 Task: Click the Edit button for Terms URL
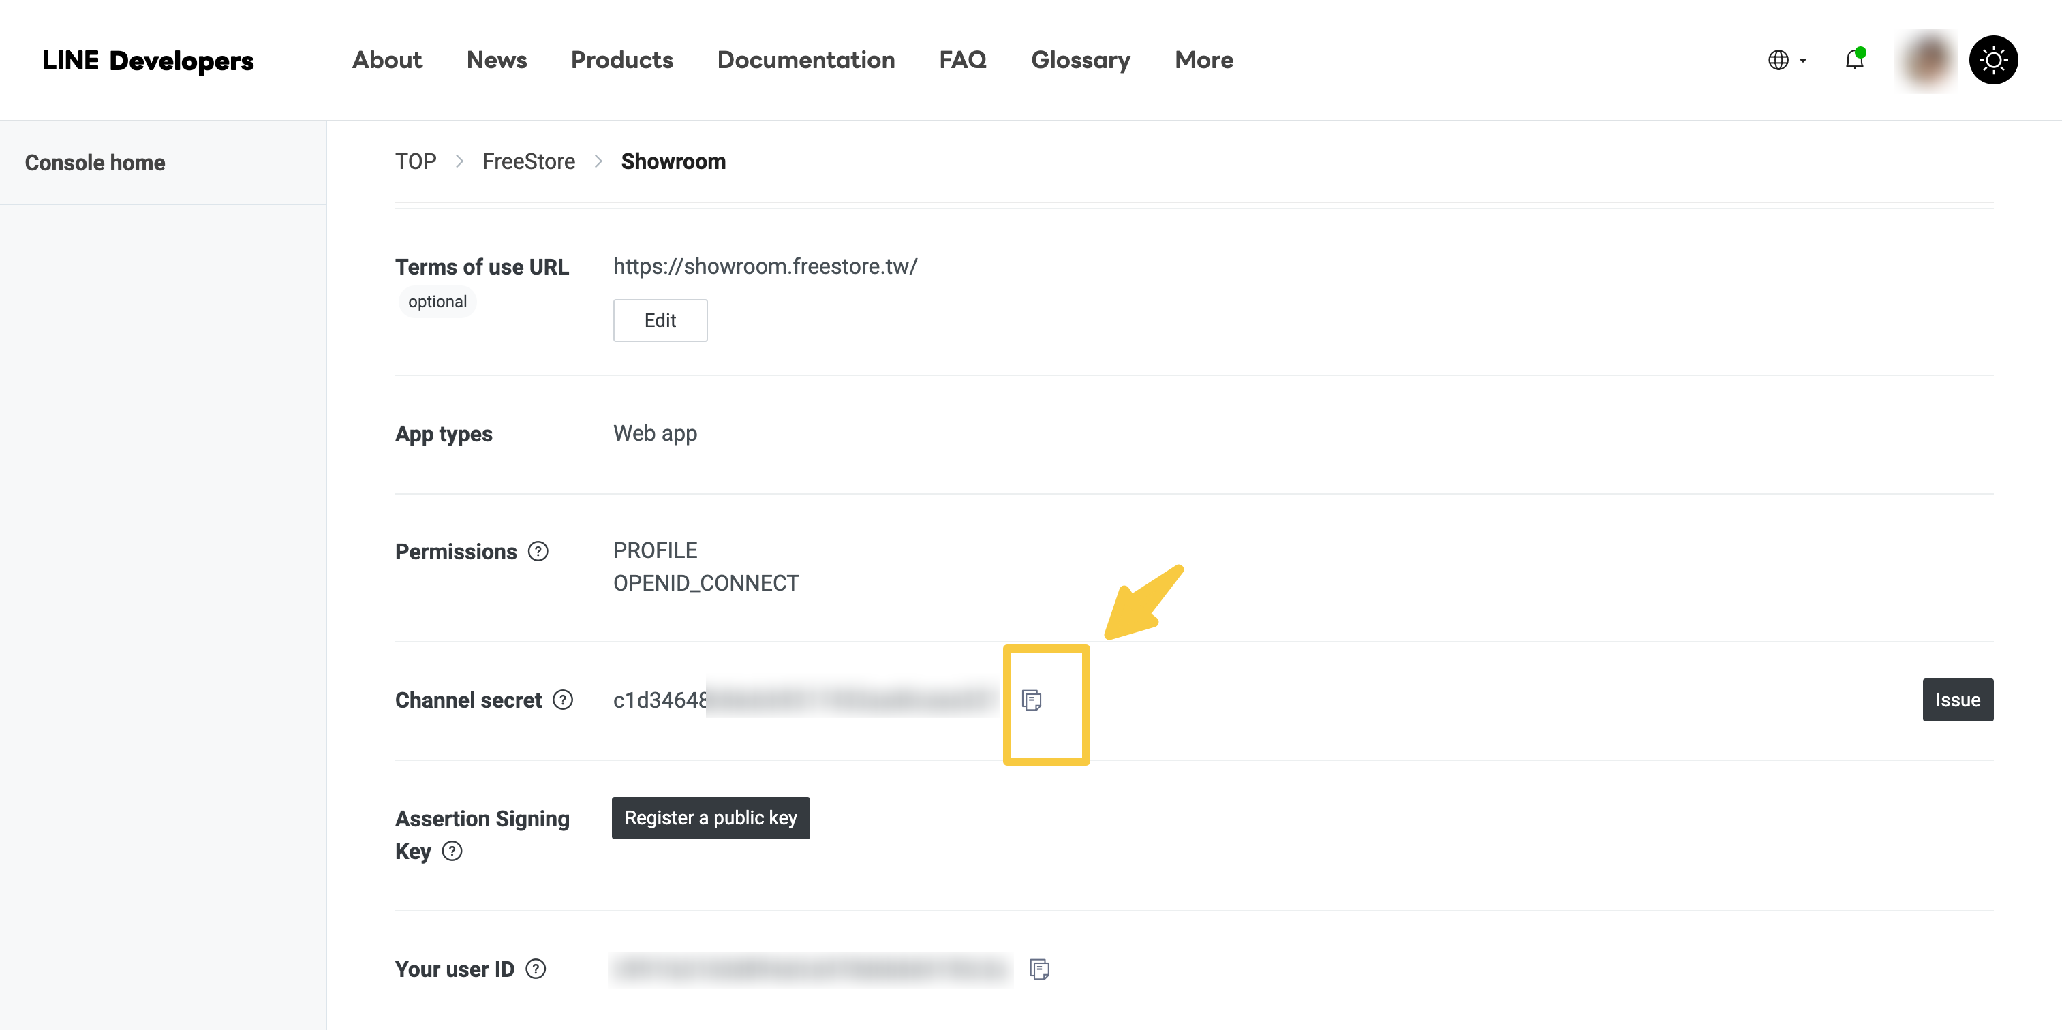click(660, 320)
